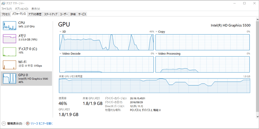
Task: Click the Task Manager title bar icon
Action: tap(3, 3)
